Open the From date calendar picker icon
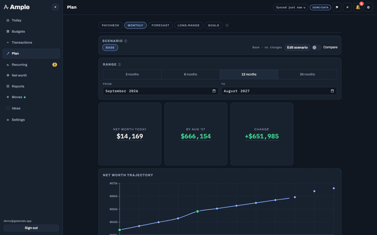Screen dimensions: 377x235 [x=214, y=91]
